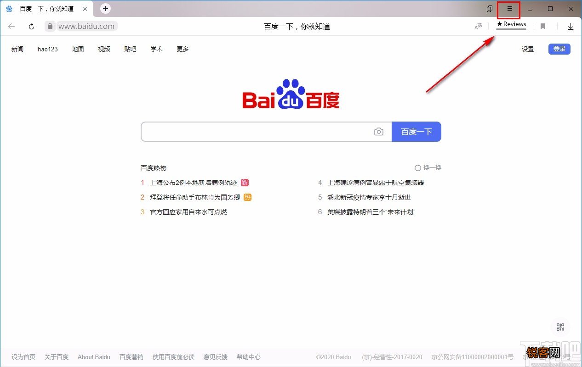
Task: Open the 地图 link
Action: pyautogui.click(x=78, y=49)
